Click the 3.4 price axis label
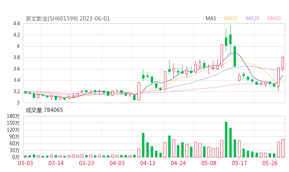The height and width of the screenshot is (172, 289). [x=16, y=80]
